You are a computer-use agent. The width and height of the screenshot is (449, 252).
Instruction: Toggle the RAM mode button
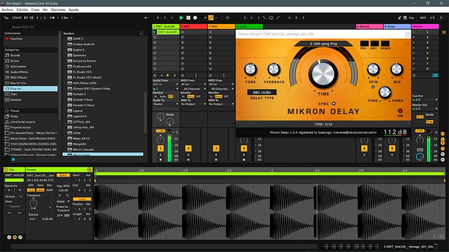pos(49,190)
